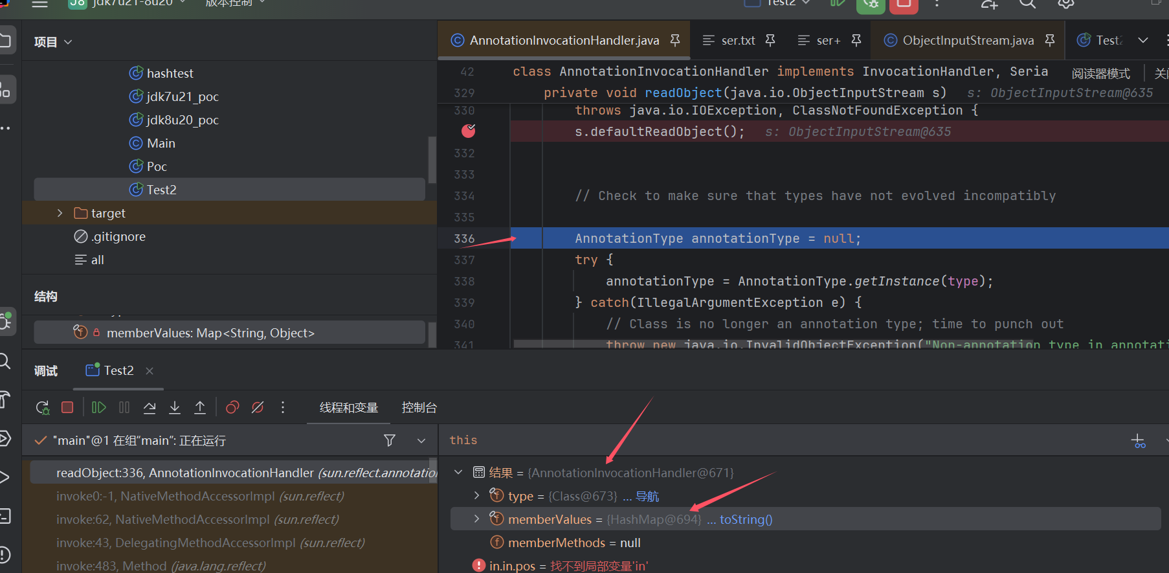Unpin the AnnotationInvocationHandler.java tab
This screenshot has width=1169, height=573.
tap(675, 40)
